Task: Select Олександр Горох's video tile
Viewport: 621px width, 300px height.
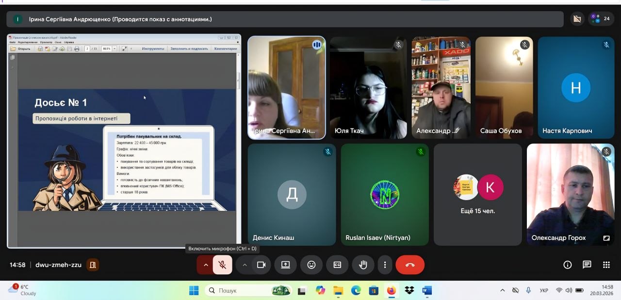Action: [x=570, y=194]
